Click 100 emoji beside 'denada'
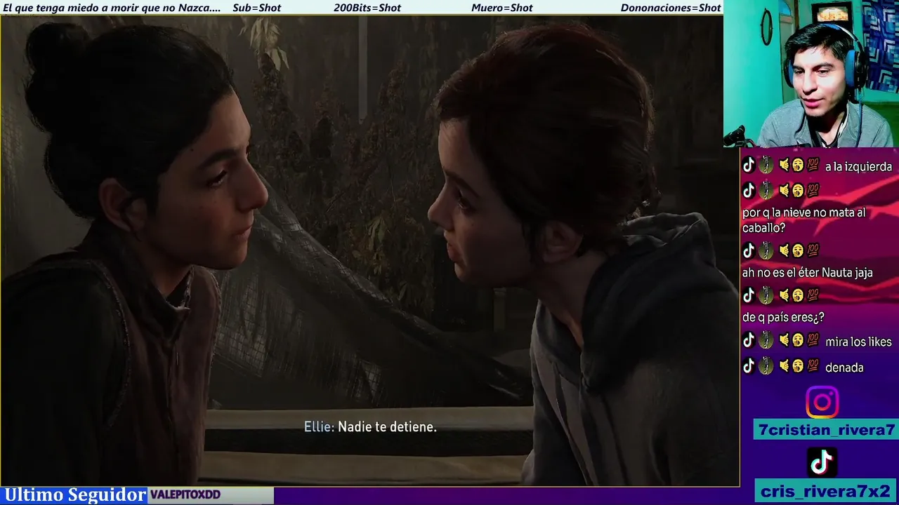Viewport: 899px width, 505px height. [x=813, y=365]
